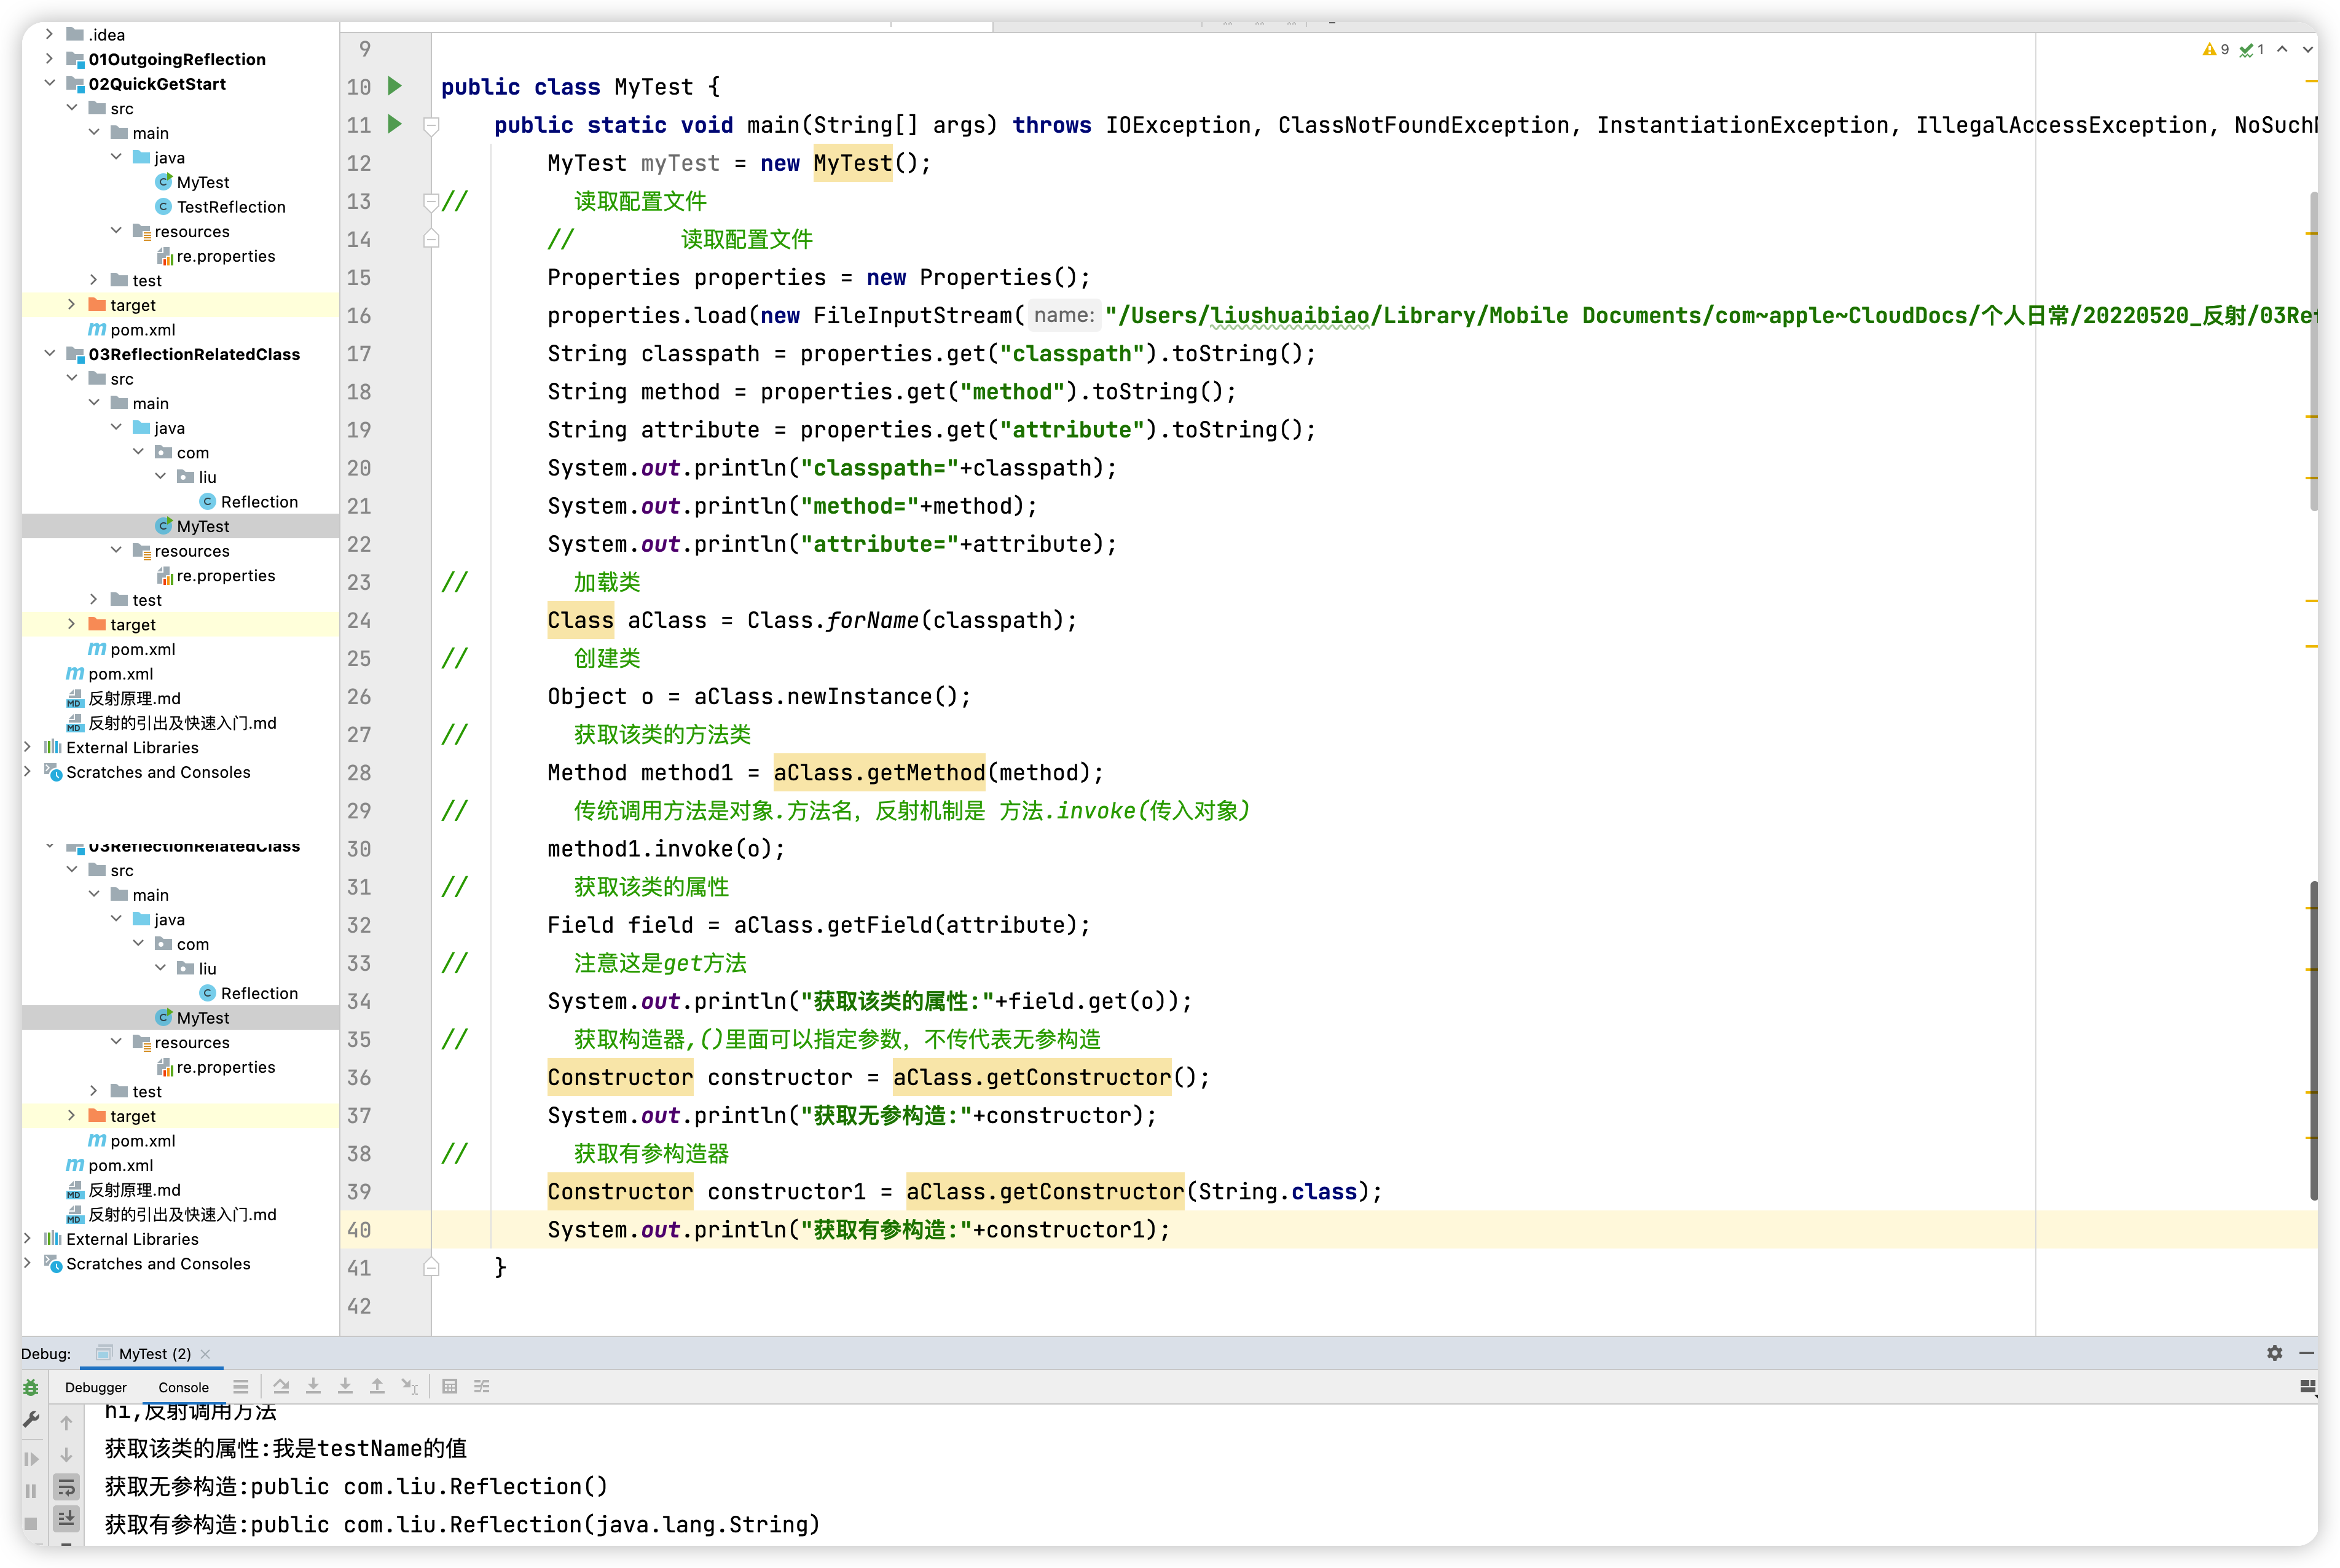The image size is (2340, 1568).
Task: Run the MyTest class from line 10 gutter
Action: point(395,86)
